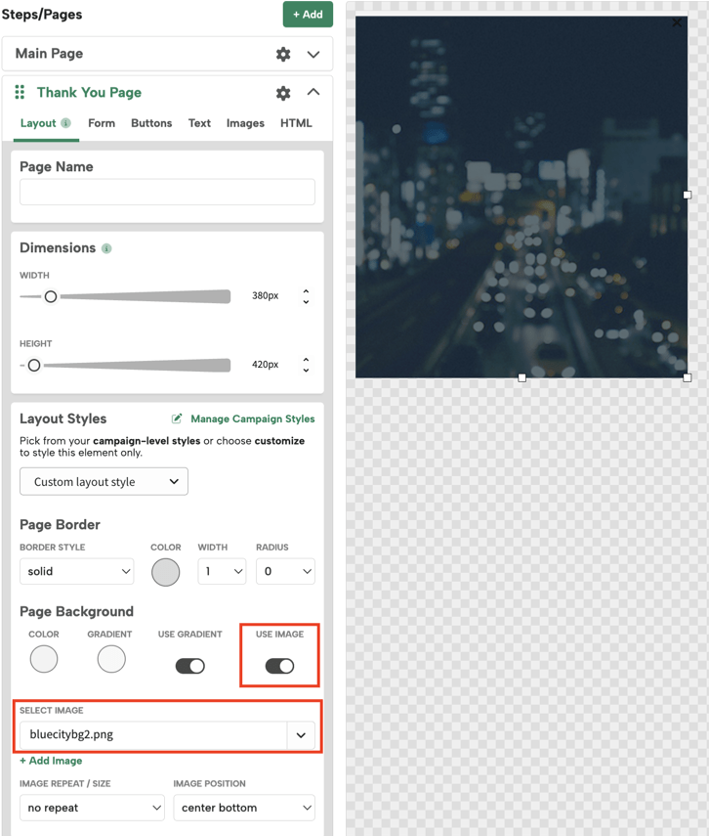The width and height of the screenshot is (709, 836).
Task: Click the Main Page title
Action: pos(49,54)
